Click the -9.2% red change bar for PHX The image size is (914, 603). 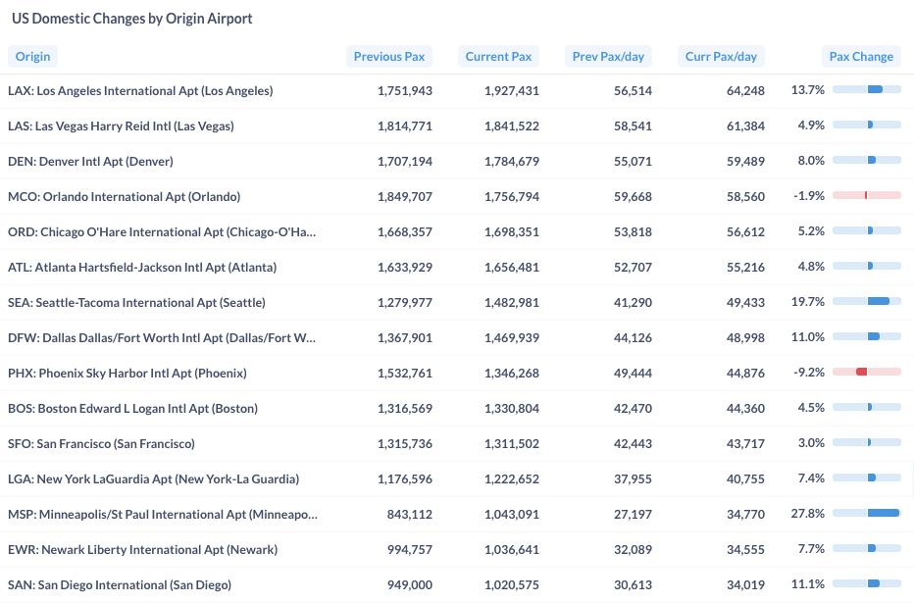click(x=867, y=372)
